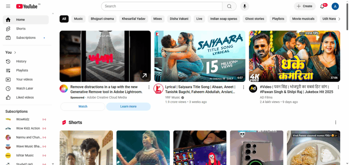Select the Live filter chip

[199, 19]
